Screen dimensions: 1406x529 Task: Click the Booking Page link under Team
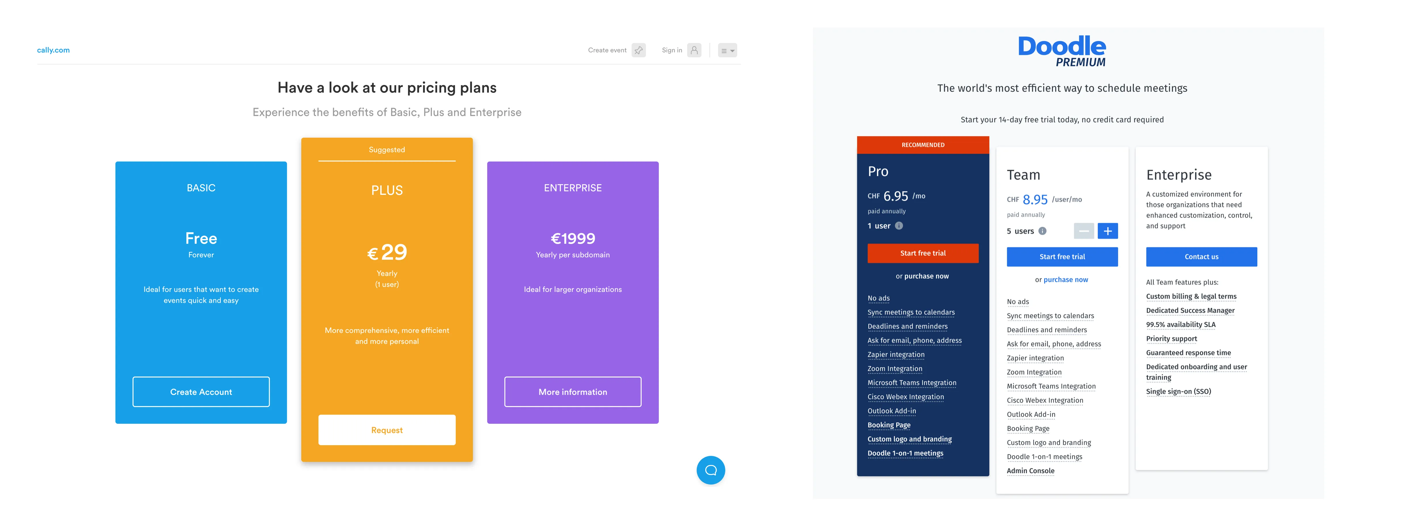coord(1028,428)
